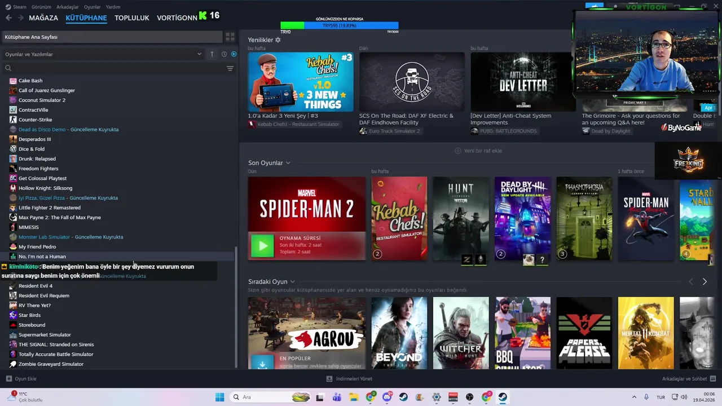
Task: Click Yeni bir raf ekle
Action: [x=483, y=151]
